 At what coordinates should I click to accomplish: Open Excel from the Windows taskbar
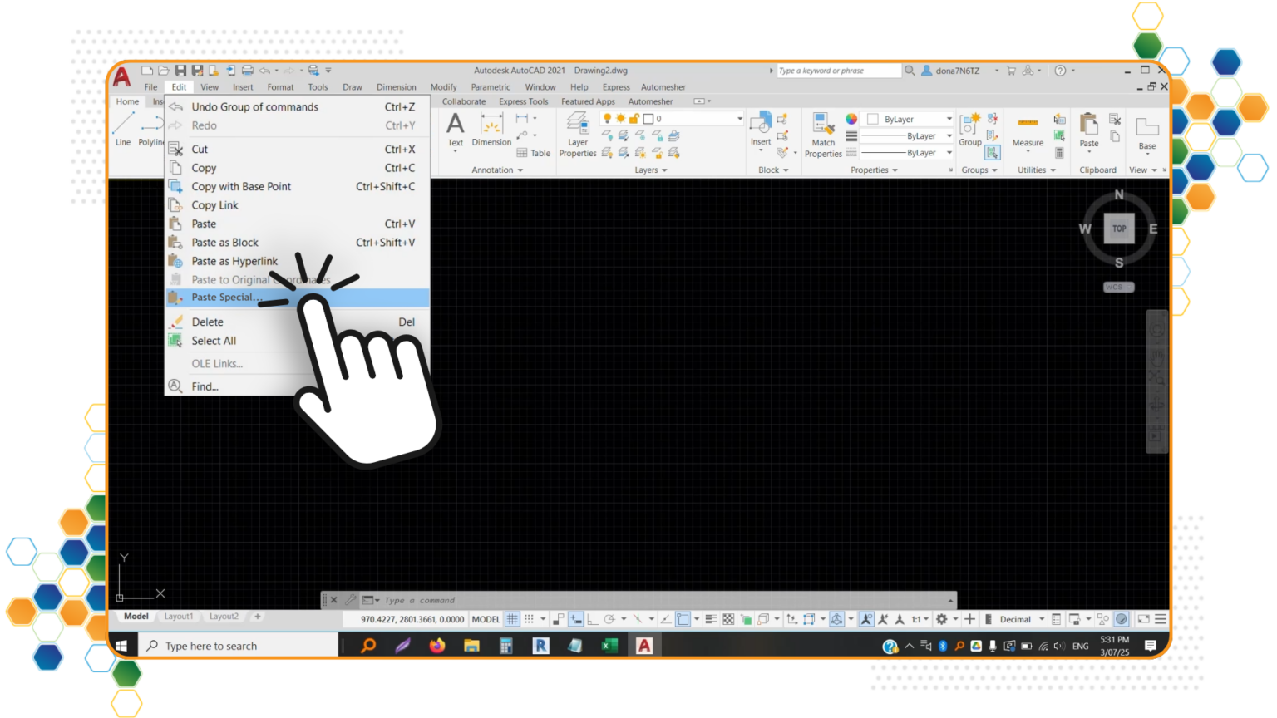coord(609,646)
